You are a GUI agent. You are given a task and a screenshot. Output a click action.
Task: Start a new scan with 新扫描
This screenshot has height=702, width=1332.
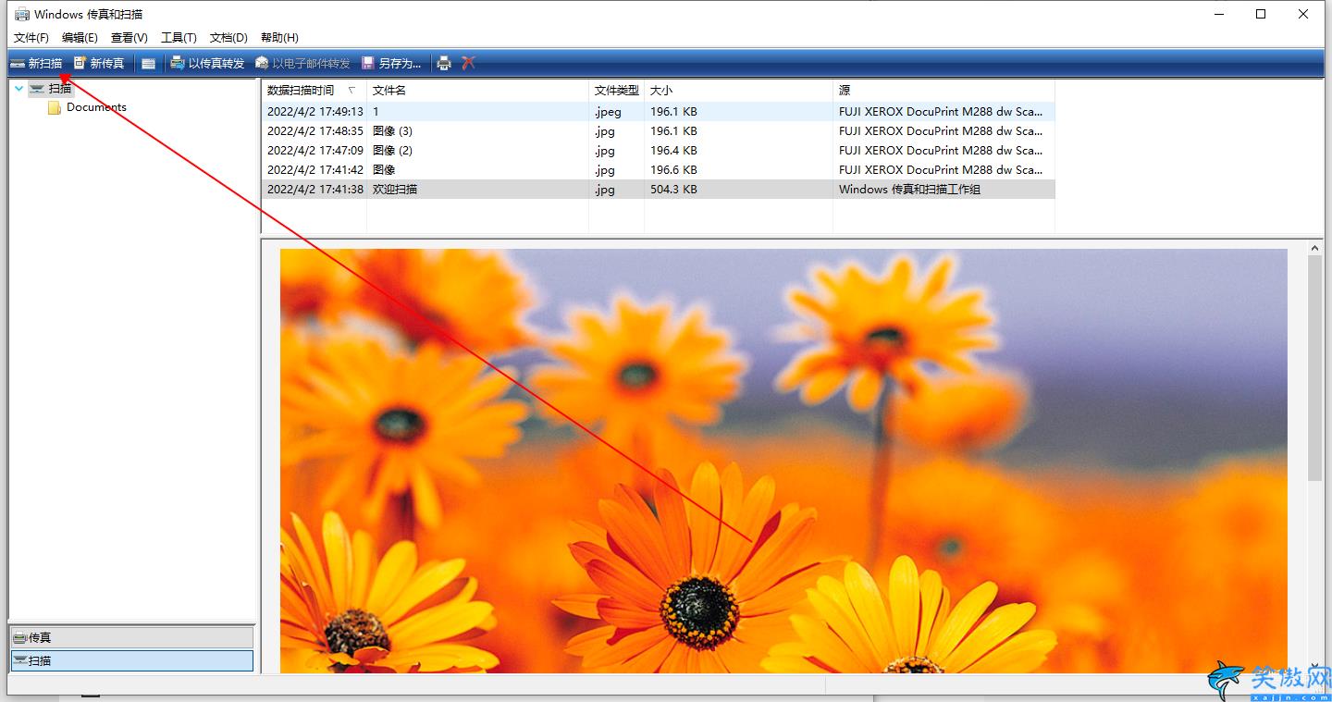(36, 63)
